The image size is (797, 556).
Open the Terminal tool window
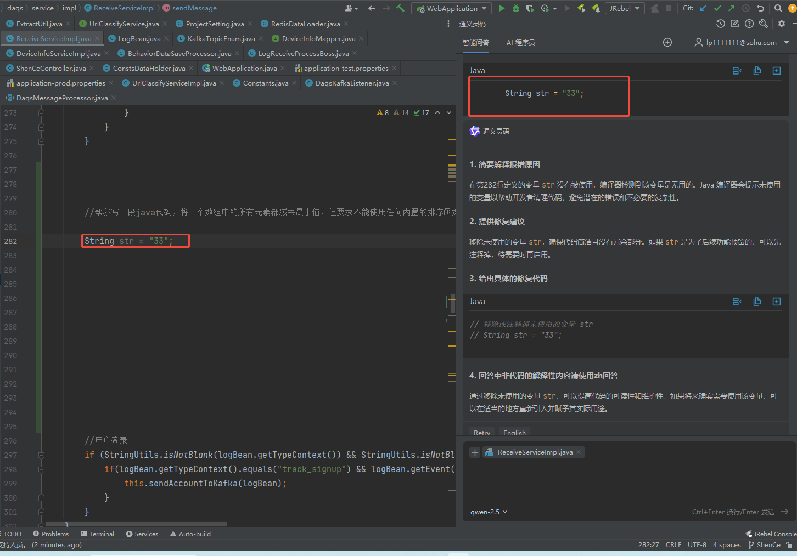coord(97,534)
